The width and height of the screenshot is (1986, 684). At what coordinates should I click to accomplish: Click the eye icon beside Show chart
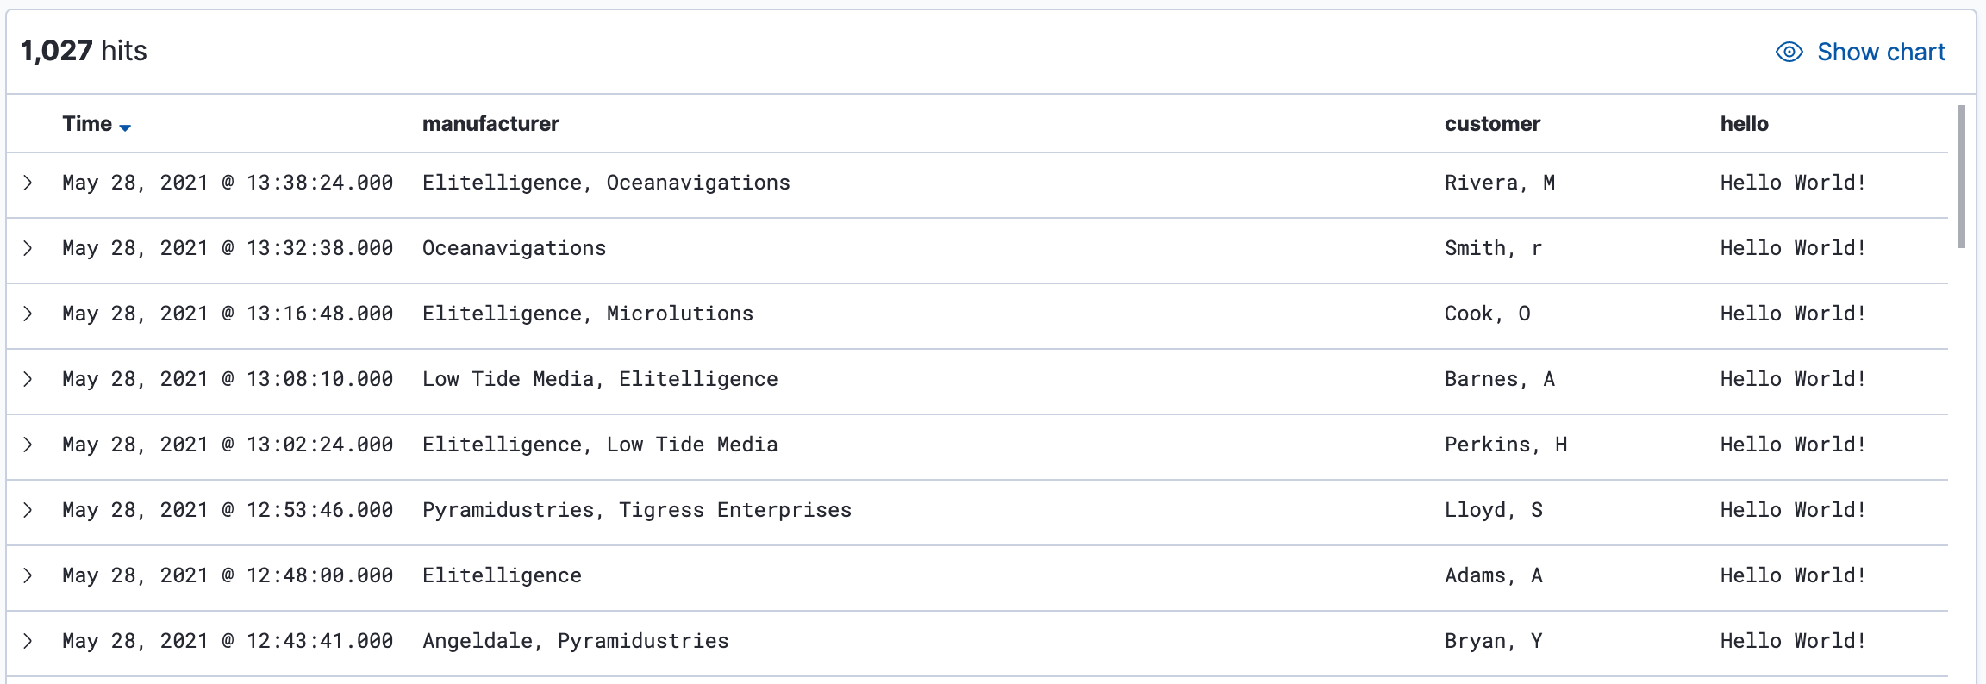(x=1789, y=53)
